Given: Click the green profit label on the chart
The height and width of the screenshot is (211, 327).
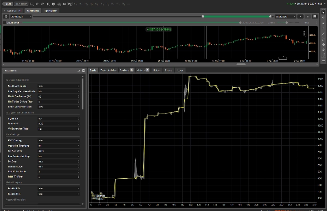Looking at the screenshot, I should (x=159, y=29).
